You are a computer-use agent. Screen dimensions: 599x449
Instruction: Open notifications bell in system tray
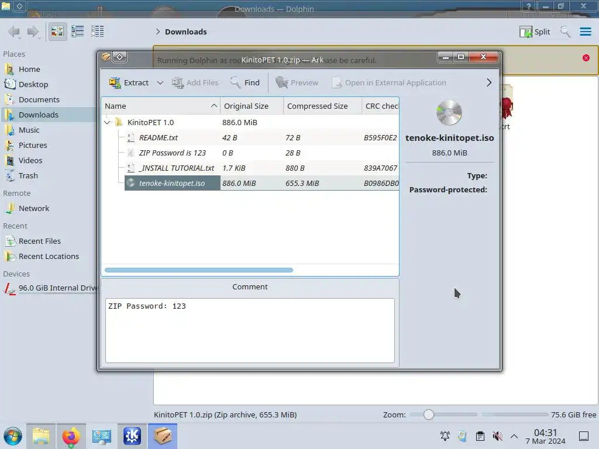[445, 436]
